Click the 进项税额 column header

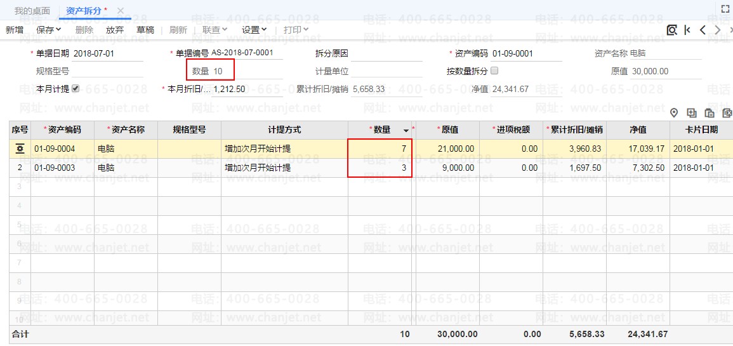(x=511, y=130)
